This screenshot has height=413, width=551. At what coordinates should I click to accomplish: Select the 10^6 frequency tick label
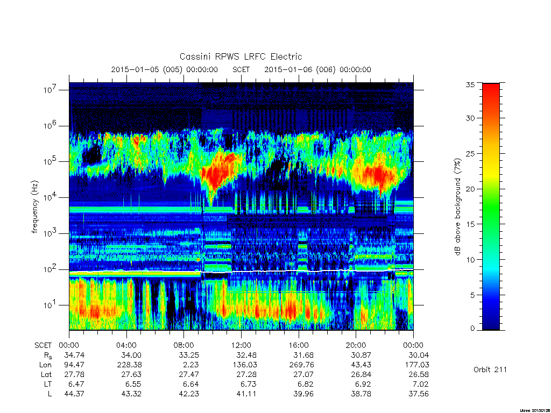click(x=50, y=126)
